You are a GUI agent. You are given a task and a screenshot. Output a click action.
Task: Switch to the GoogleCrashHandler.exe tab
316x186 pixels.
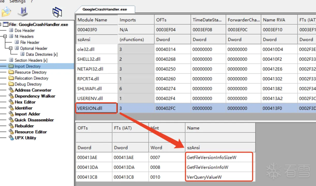click(x=105, y=9)
